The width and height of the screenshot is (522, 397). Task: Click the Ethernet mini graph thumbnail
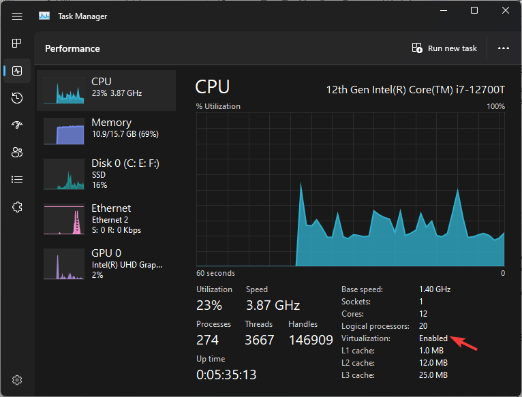(64, 219)
